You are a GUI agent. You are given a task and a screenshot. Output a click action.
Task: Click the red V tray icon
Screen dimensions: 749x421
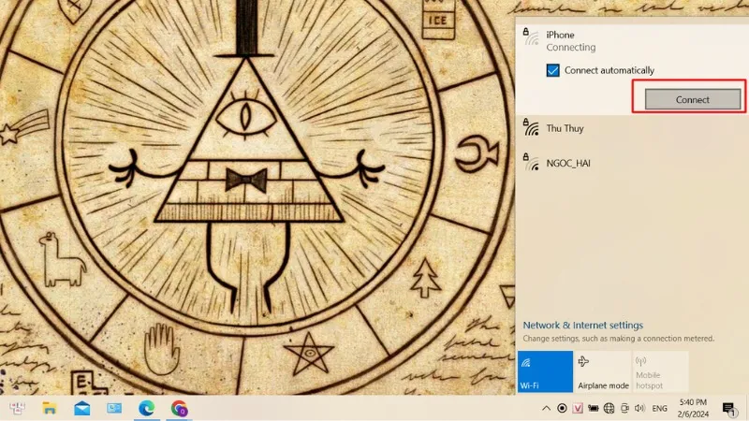pyautogui.click(x=578, y=409)
